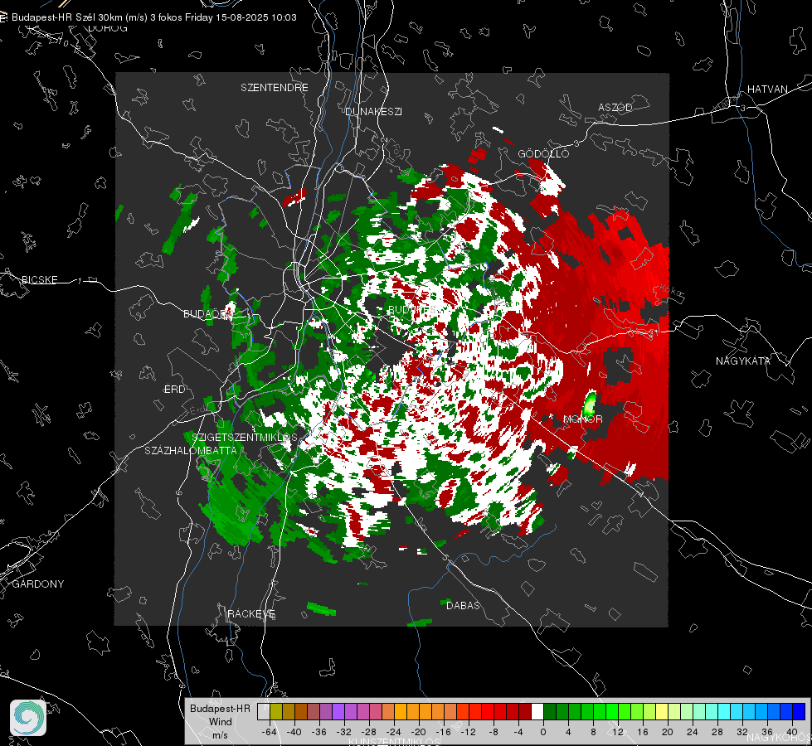Click the GÁRDONY city label
This screenshot has height=746, width=812.
coord(38,584)
